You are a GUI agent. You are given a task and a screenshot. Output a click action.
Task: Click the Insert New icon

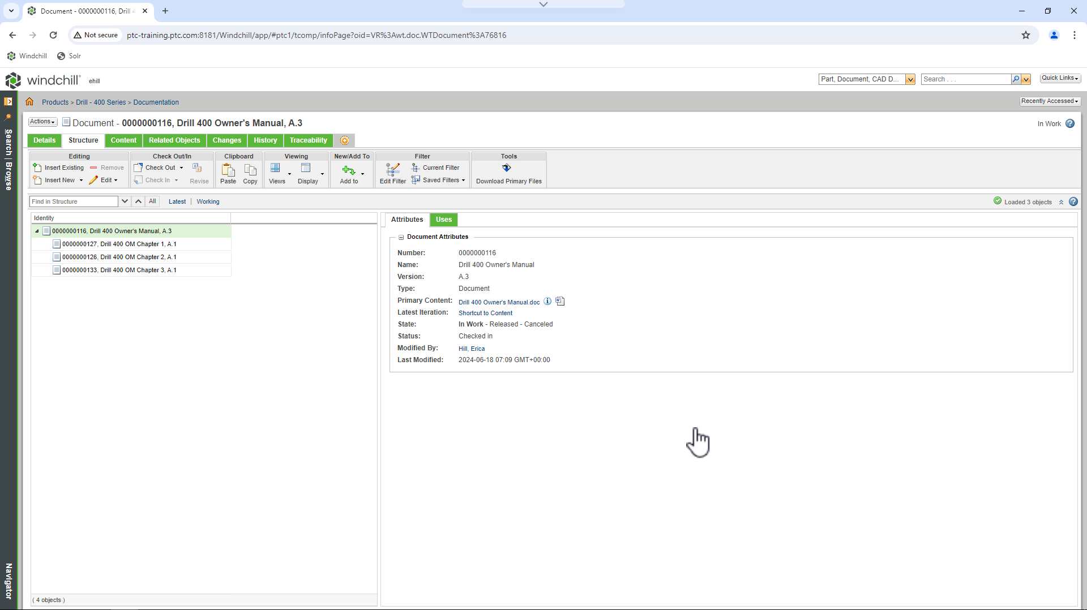click(x=37, y=180)
